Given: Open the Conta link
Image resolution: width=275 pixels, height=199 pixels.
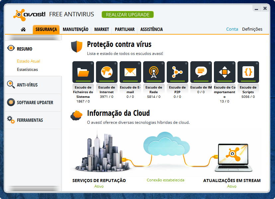Looking at the screenshot, I should pyautogui.click(x=232, y=29).
